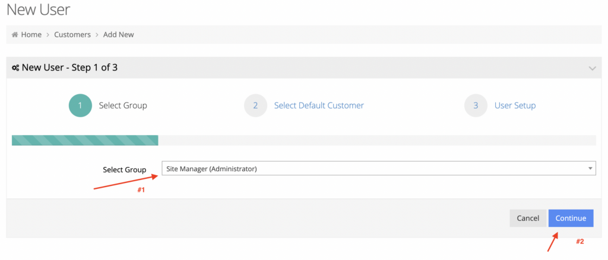Click the striped teal progress bar segment
Viewport: 608px width, 260px height.
(85, 140)
